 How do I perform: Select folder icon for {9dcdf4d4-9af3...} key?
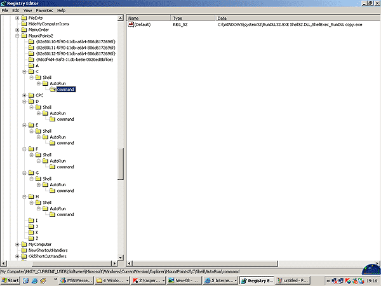click(x=31, y=60)
